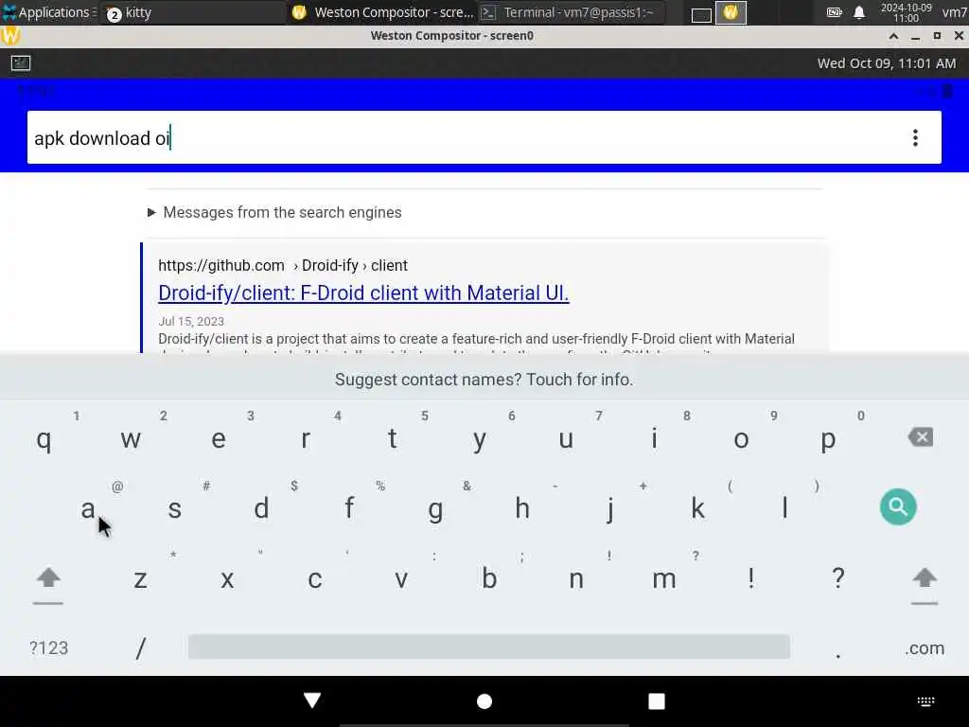Click the battery indicator in system tray
This screenshot has height=727, width=969.
835,12
